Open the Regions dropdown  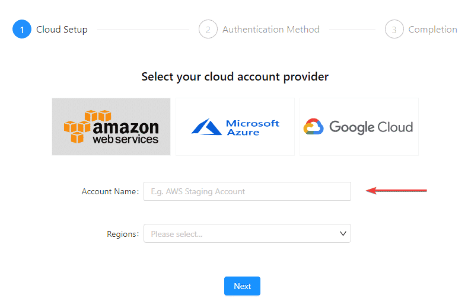[247, 233]
